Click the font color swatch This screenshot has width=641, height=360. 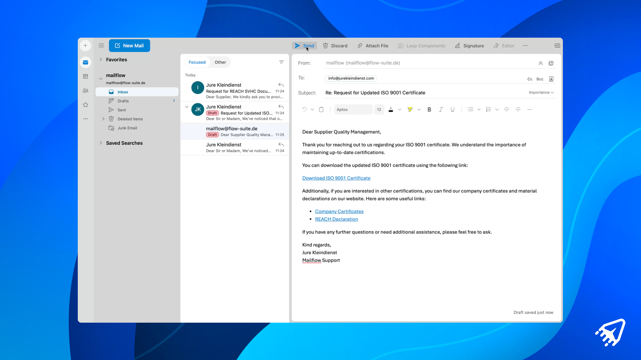[x=391, y=109]
